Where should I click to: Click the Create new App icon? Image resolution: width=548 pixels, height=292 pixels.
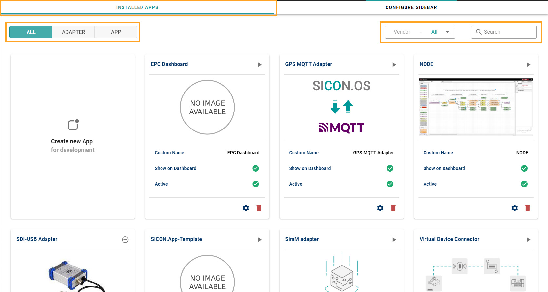[x=73, y=125]
